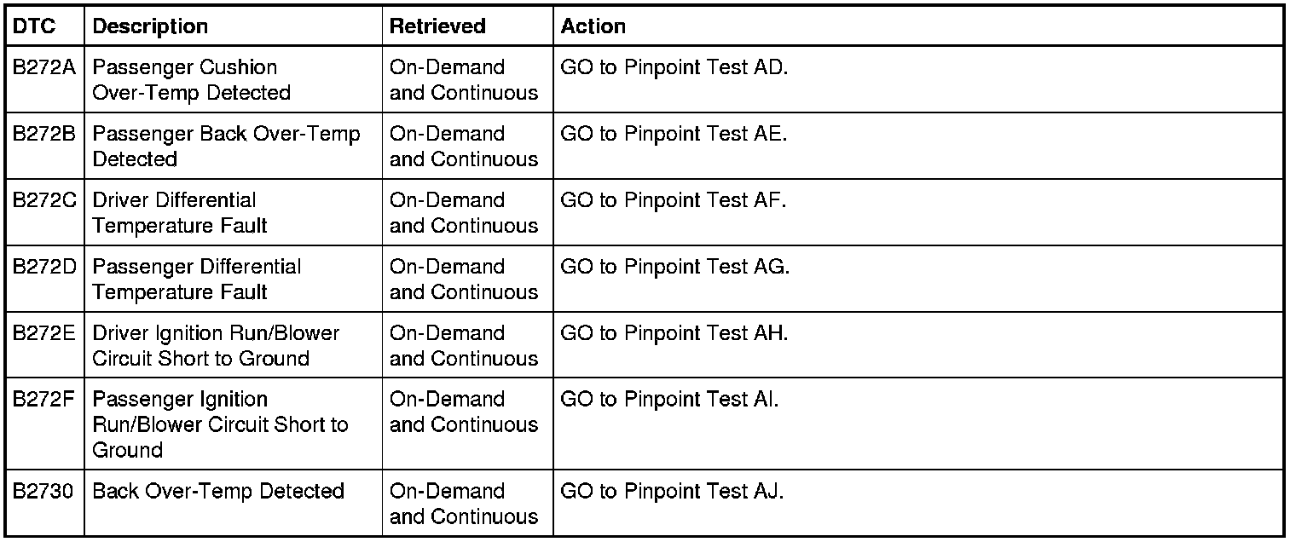
Task: Click DTC code B2730
Action: point(44,492)
